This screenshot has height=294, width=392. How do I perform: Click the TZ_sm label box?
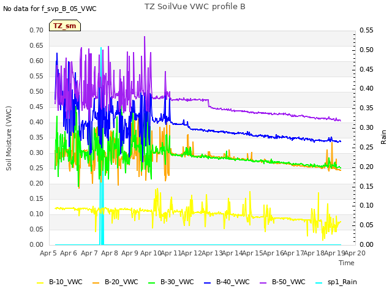65,26
